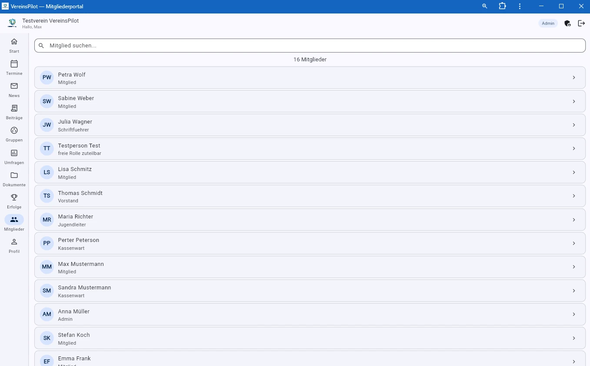Click the chevron for Anna Müller
Screen dimensions: 590x366
pyautogui.click(x=573, y=315)
